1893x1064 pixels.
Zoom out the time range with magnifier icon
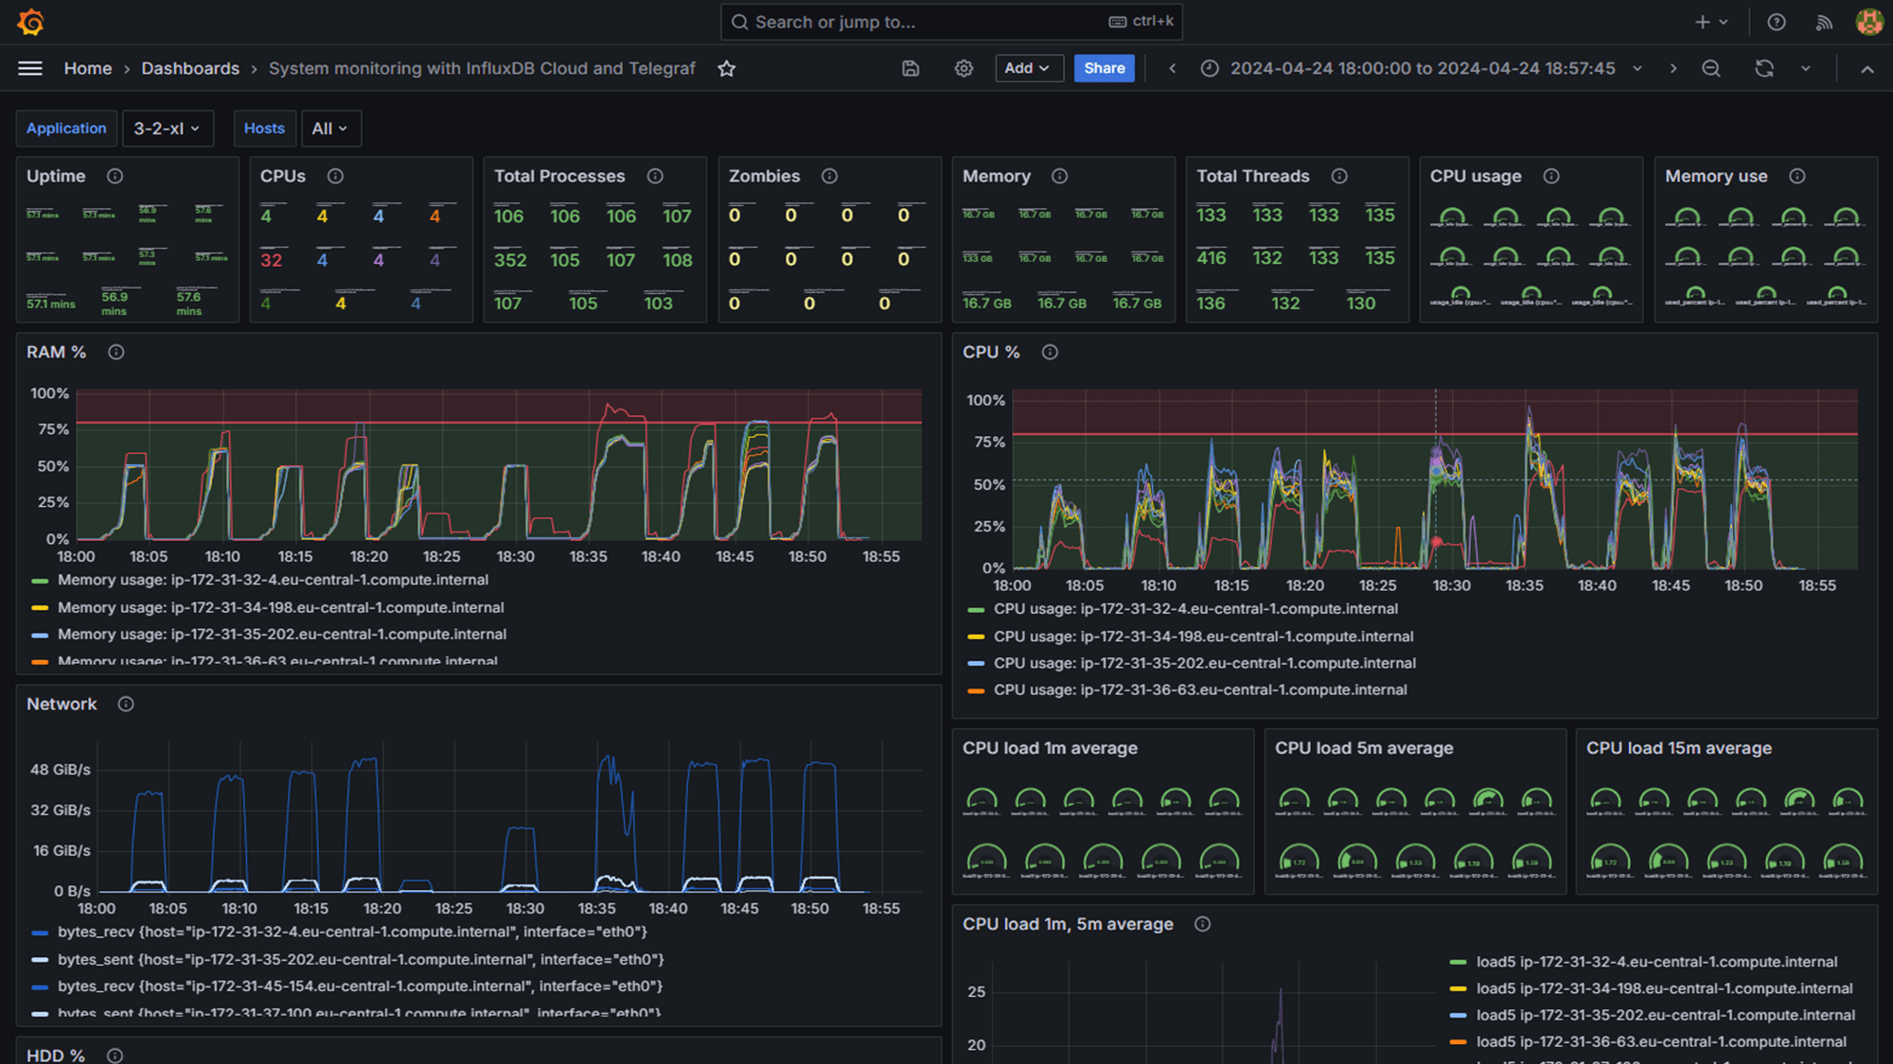(x=1712, y=68)
